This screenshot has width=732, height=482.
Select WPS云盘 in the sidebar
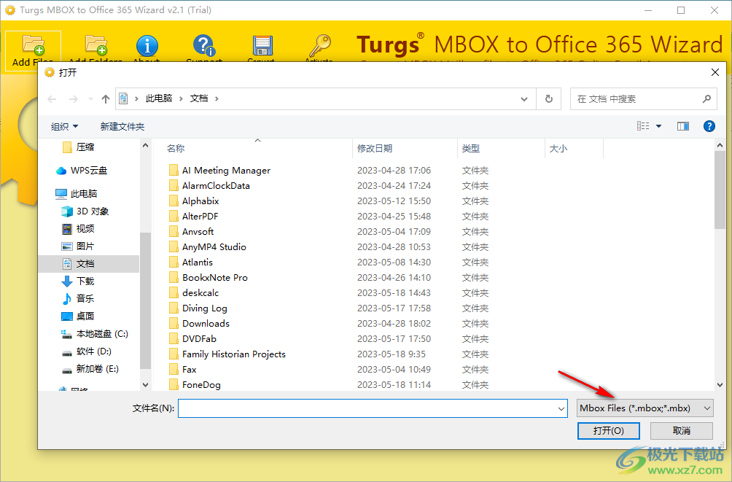click(x=82, y=171)
